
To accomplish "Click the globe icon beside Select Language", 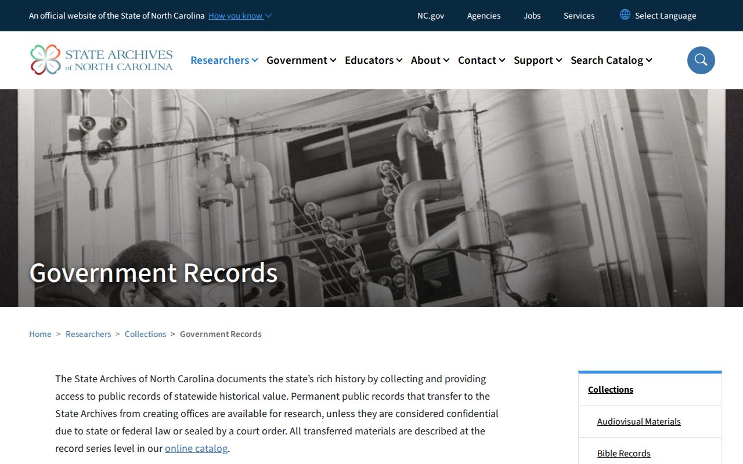I will tap(625, 14).
